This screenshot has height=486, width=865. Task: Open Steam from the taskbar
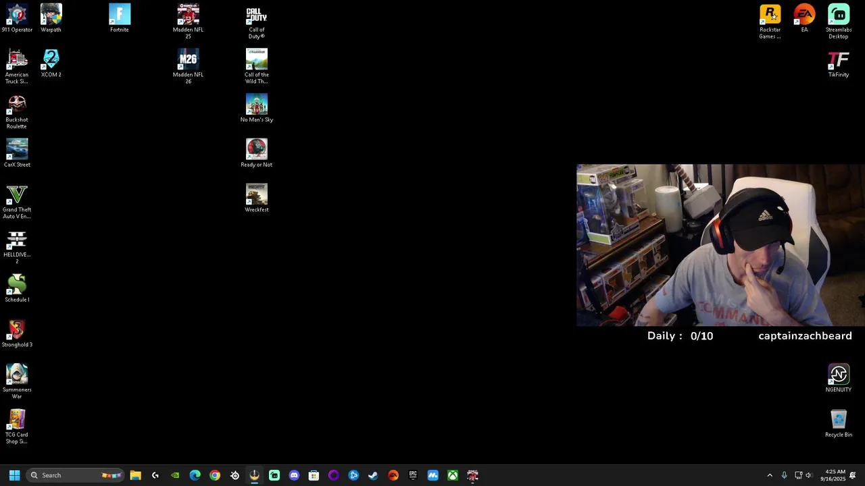click(373, 475)
